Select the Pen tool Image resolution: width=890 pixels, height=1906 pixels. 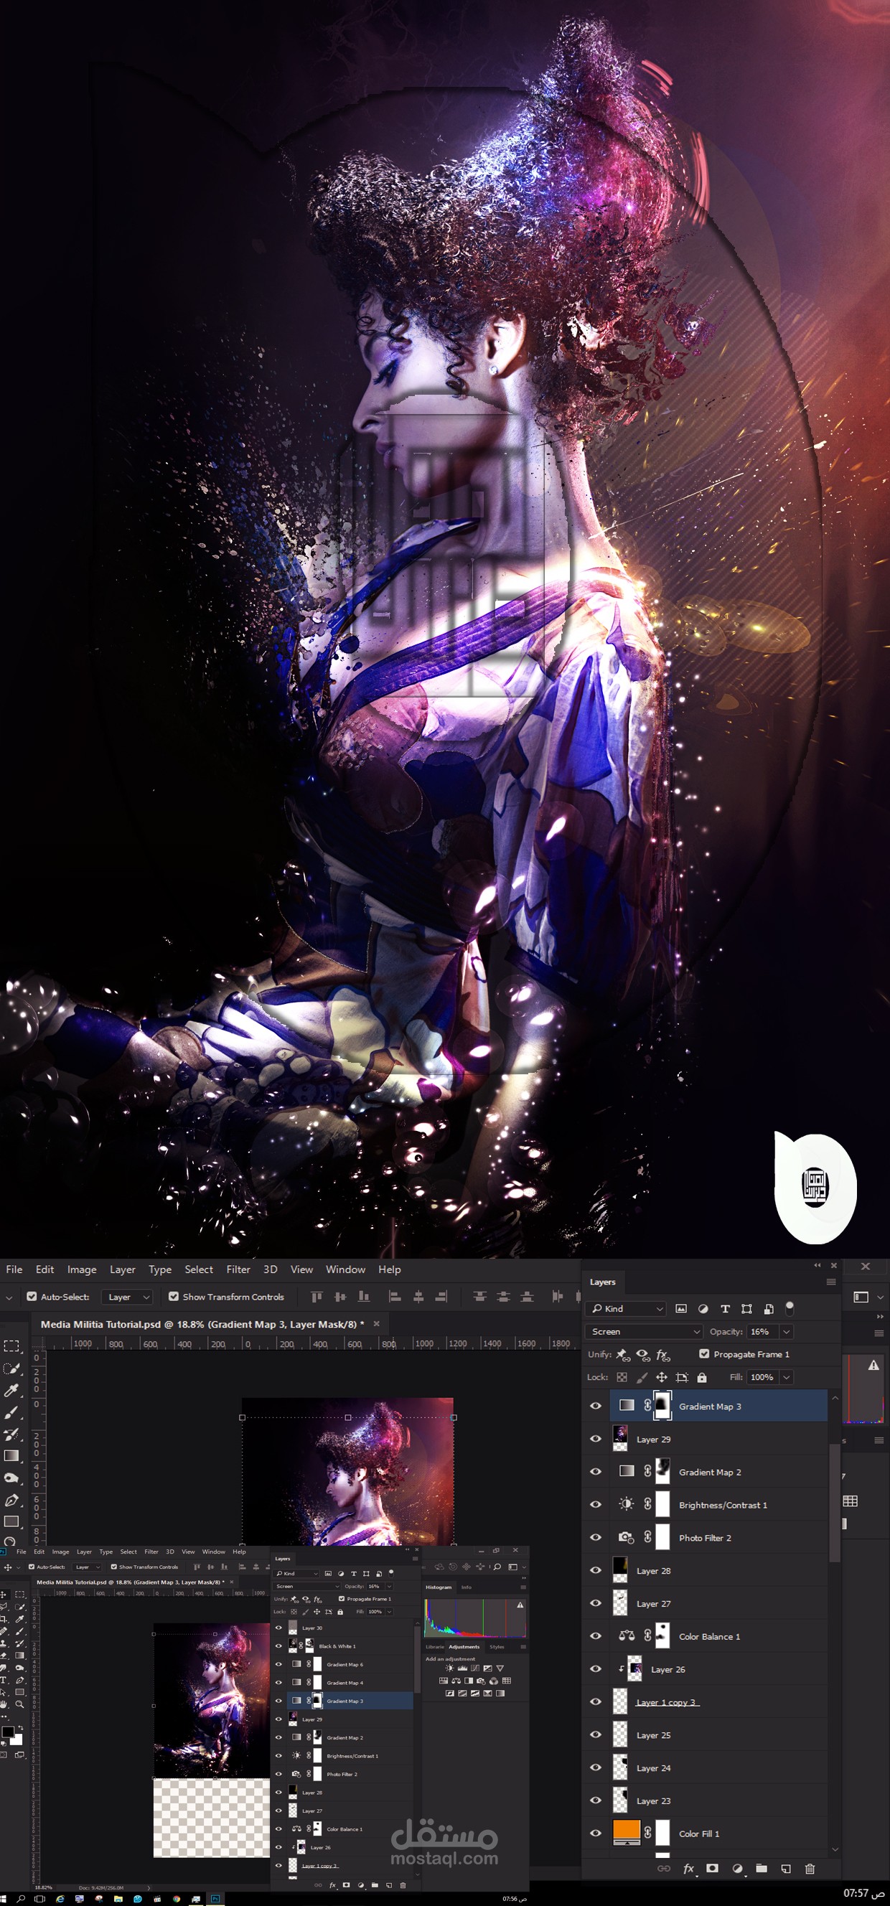tap(11, 1500)
